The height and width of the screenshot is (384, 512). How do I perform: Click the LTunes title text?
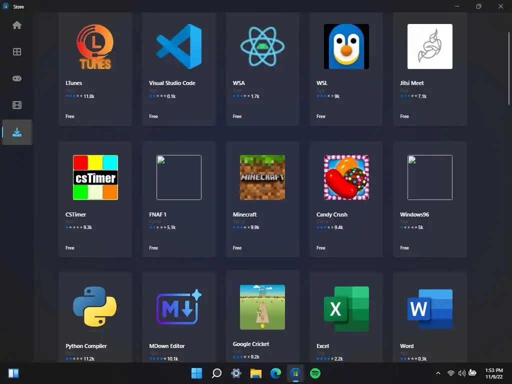point(74,83)
